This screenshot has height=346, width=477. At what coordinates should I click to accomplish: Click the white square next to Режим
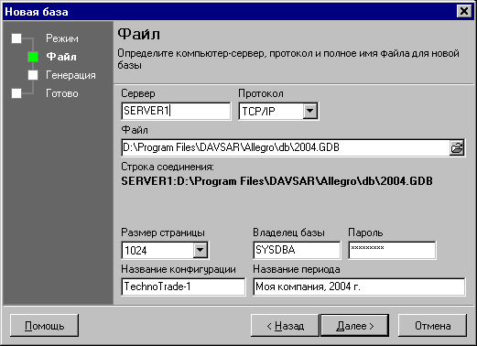point(16,38)
